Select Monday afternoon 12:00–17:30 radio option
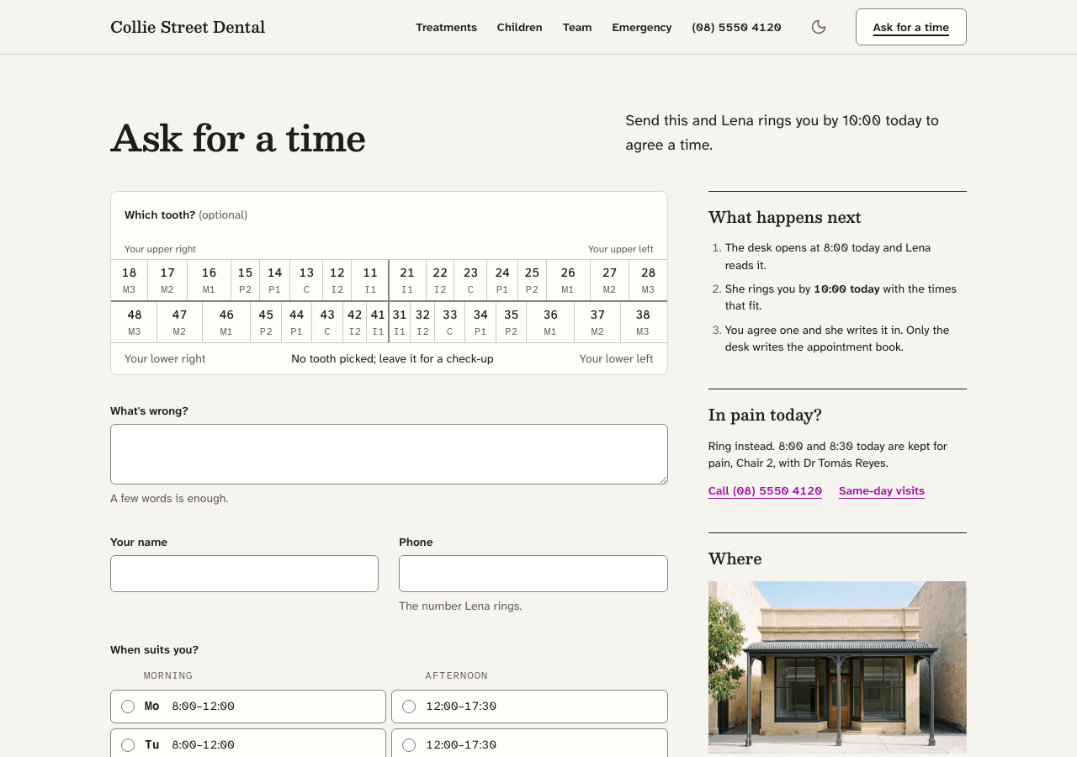1077x757 pixels. pyautogui.click(x=529, y=707)
